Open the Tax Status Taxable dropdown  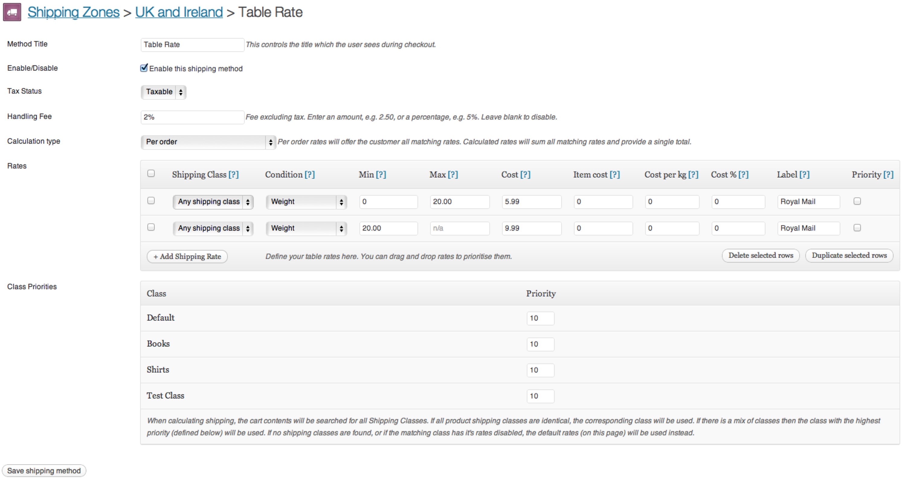(x=164, y=92)
